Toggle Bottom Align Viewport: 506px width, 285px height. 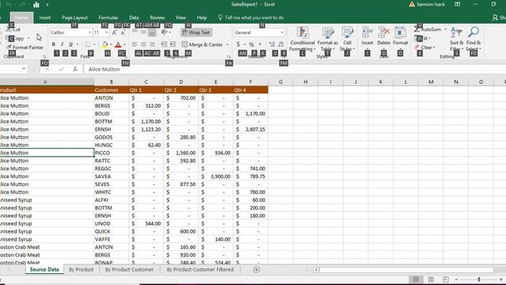pyautogui.click(x=152, y=32)
